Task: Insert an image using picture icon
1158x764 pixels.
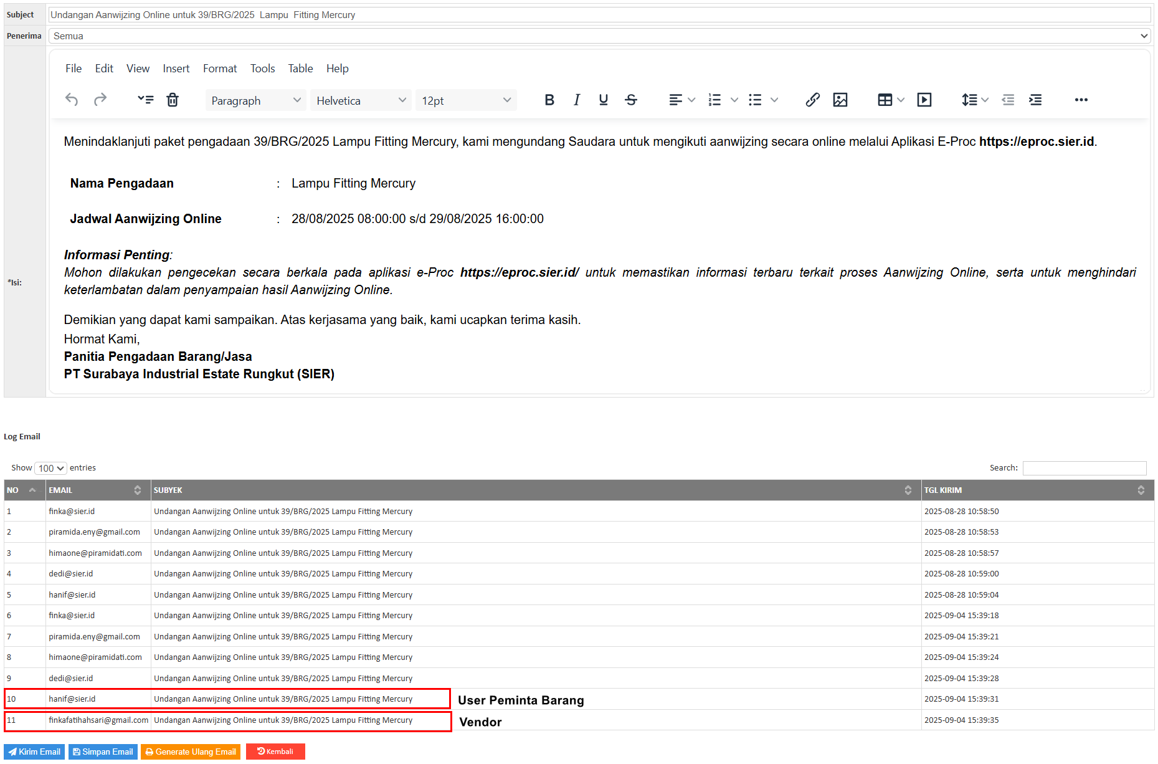Action: 840,100
